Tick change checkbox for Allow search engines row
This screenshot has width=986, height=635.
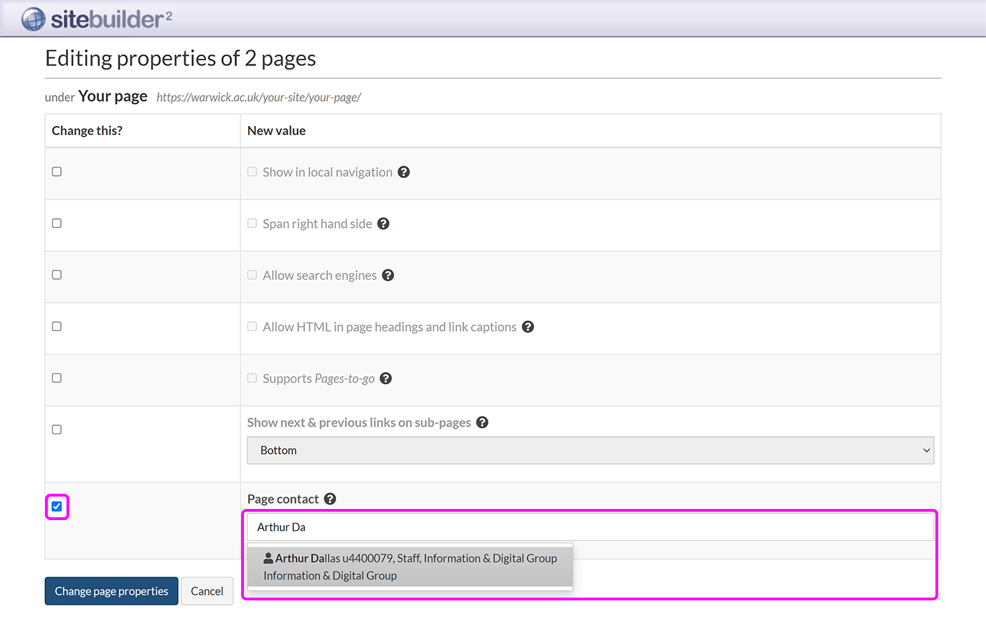coord(57,275)
